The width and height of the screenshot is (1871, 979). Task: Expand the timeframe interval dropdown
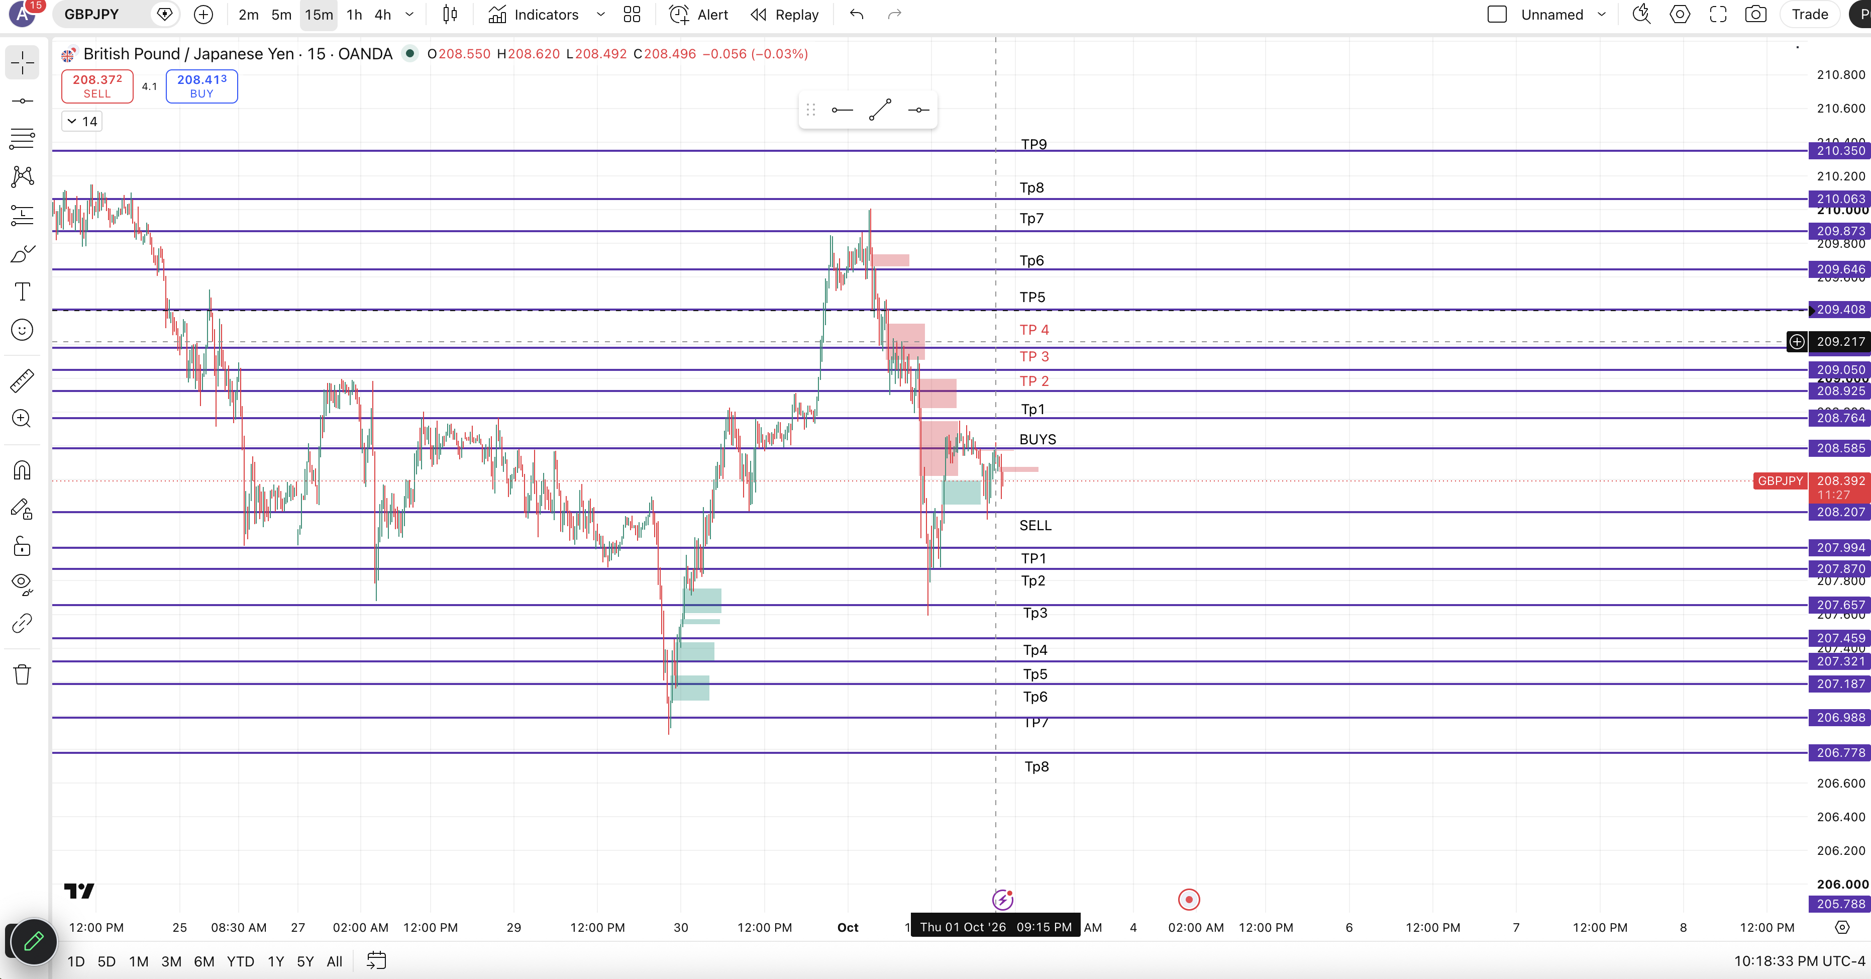coord(409,15)
